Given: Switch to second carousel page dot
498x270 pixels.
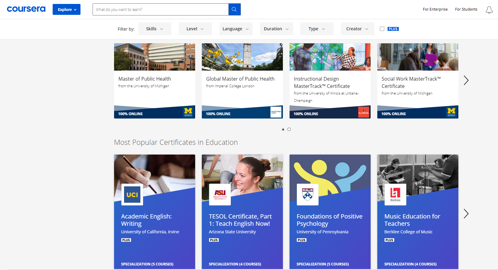Looking at the screenshot, I should pyautogui.click(x=289, y=129).
